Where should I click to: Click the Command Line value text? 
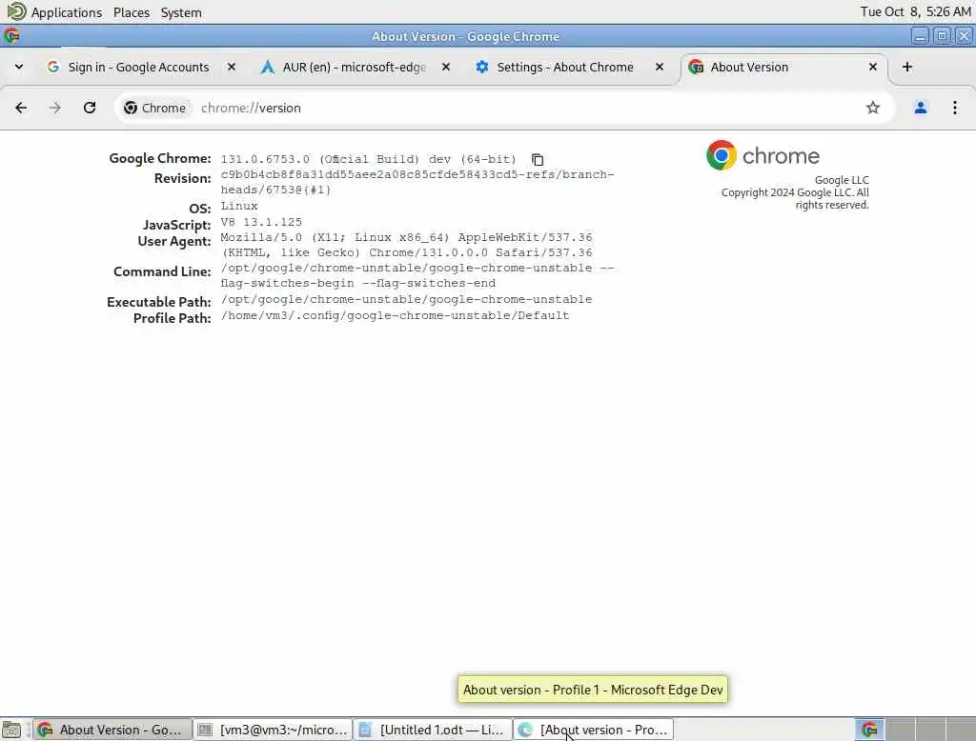417,275
